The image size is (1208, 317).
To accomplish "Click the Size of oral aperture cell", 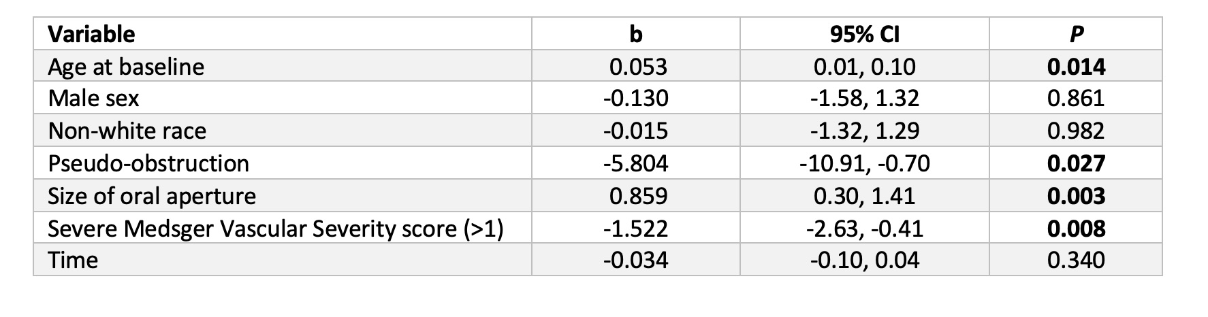I will point(152,196).
